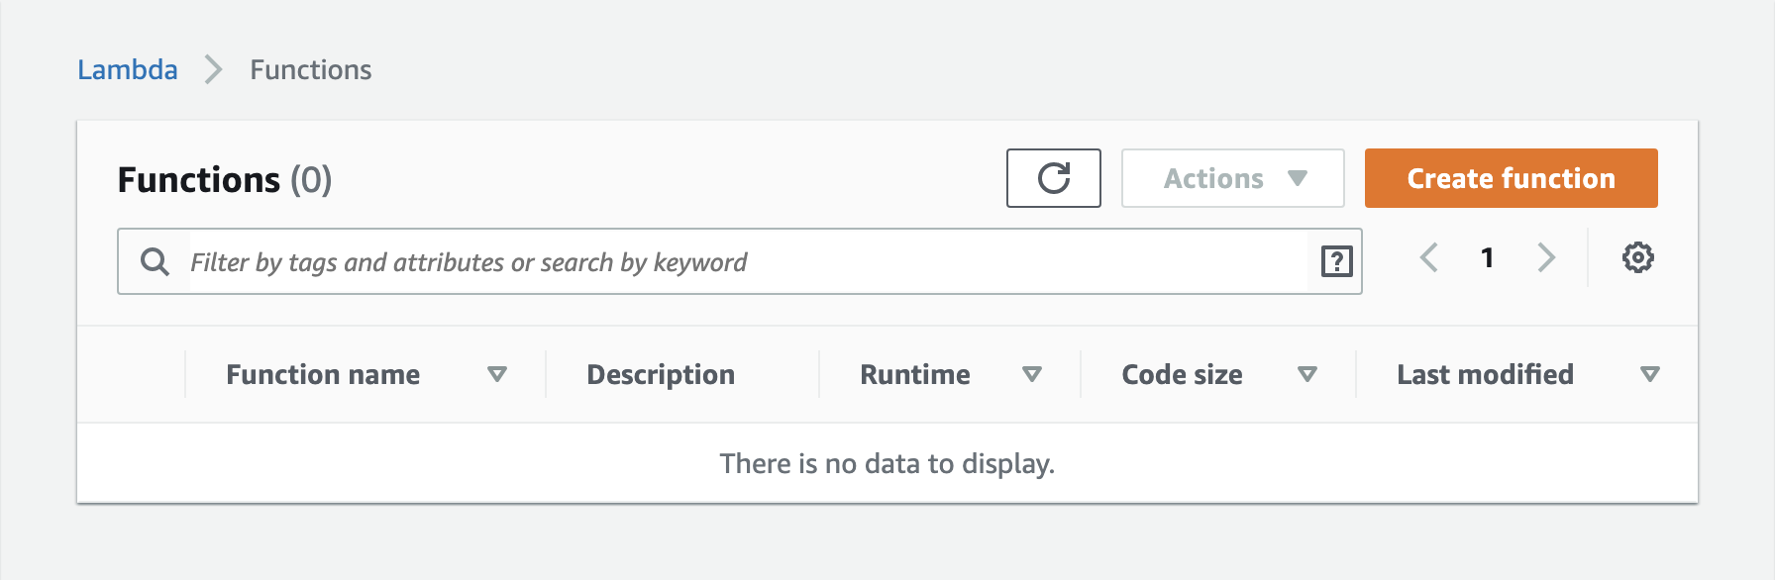This screenshot has width=1775, height=580.
Task: Click the refresh functions list icon
Action: [x=1053, y=178]
